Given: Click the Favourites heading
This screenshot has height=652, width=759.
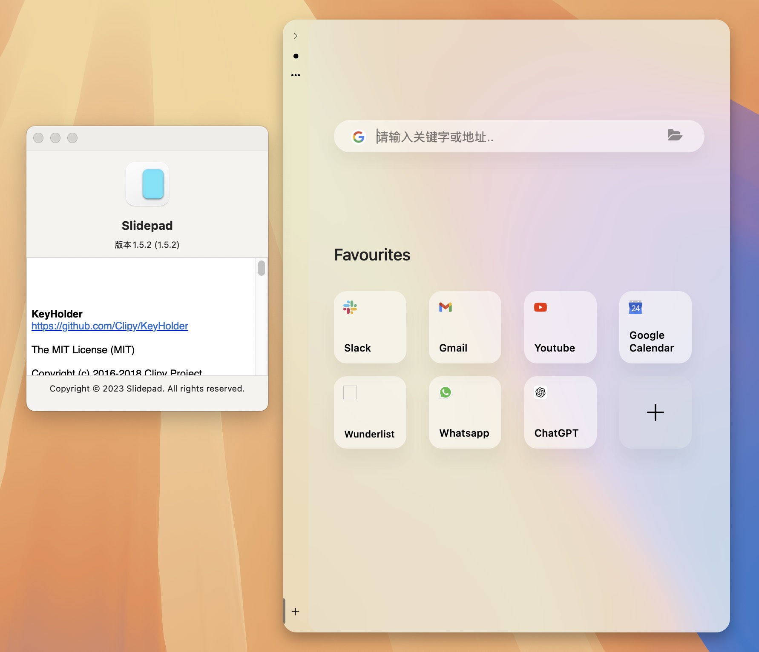Looking at the screenshot, I should pyautogui.click(x=372, y=255).
